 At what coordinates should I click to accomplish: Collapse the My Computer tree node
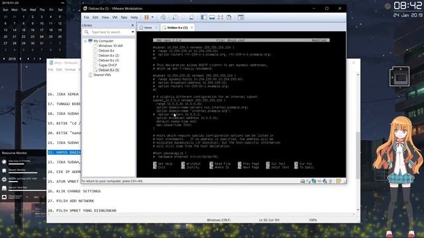85,41
